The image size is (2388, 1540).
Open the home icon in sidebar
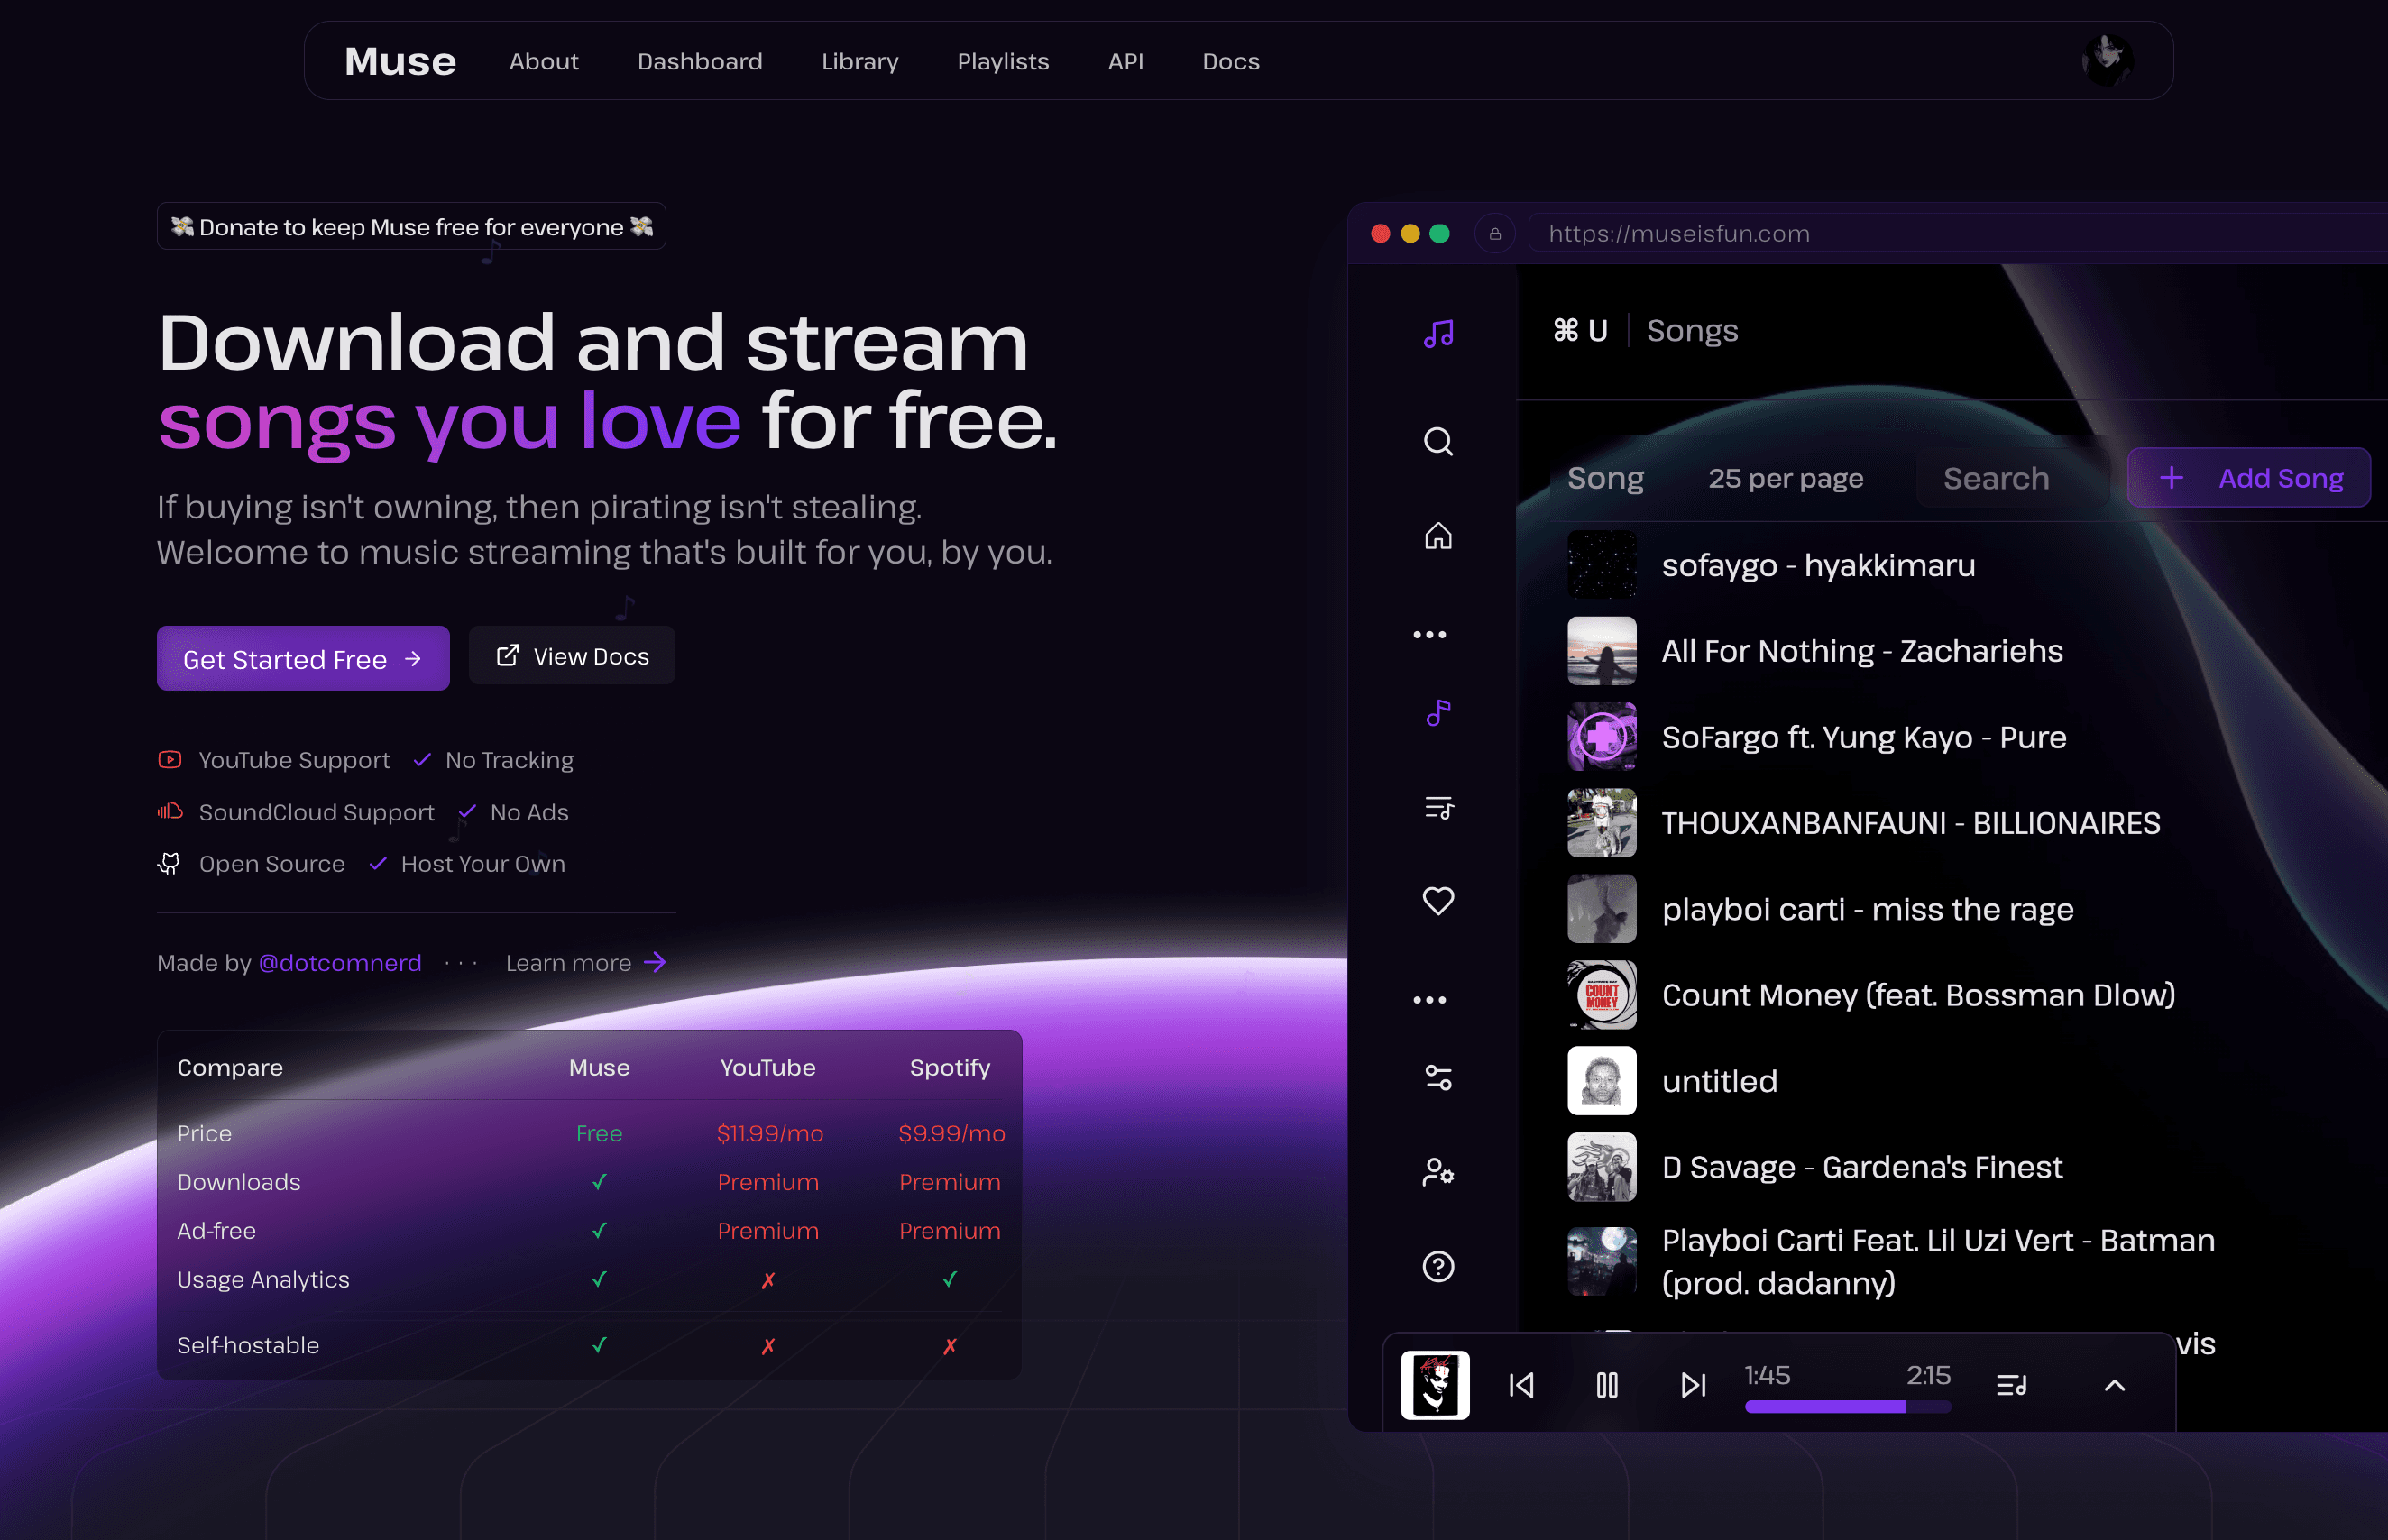(1438, 536)
